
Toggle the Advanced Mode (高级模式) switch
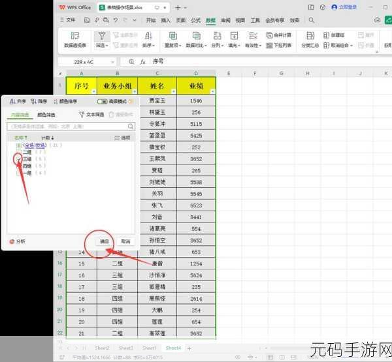(x=102, y=101)
